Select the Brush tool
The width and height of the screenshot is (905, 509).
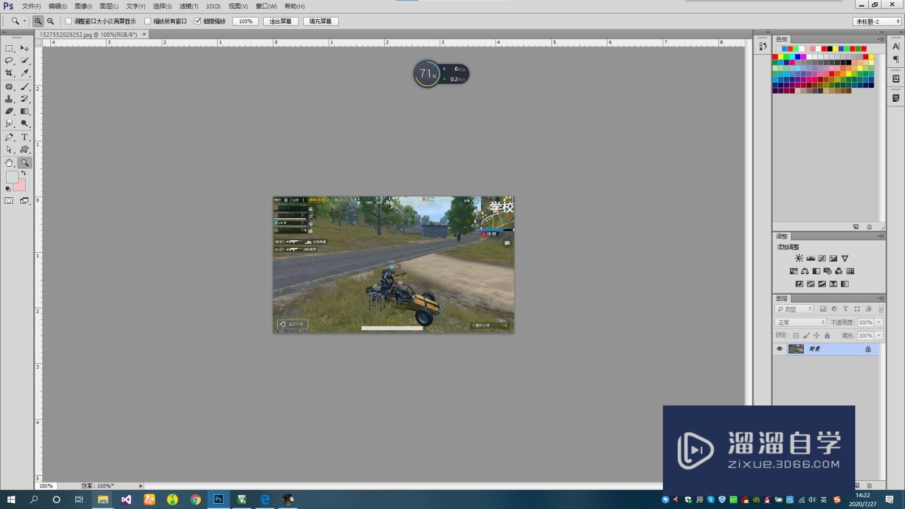tap(24, 87)
